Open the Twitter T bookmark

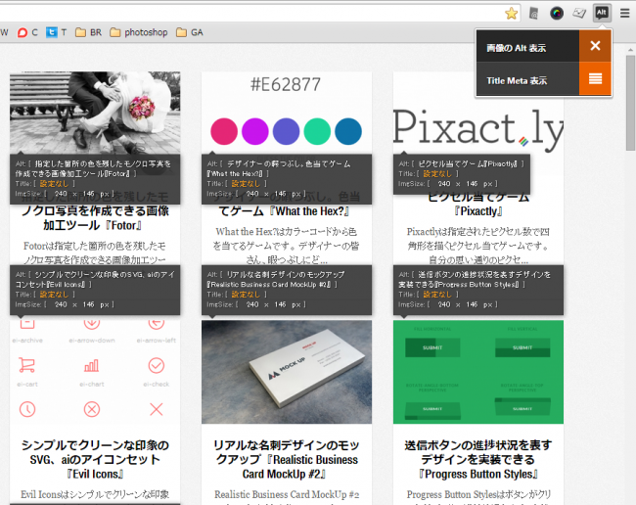click(56, 32)
